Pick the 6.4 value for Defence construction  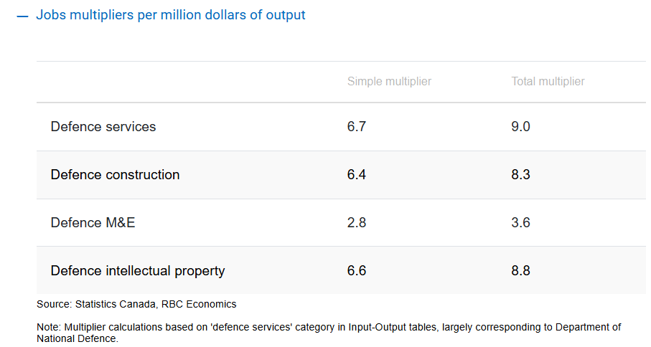tap(357, 175)
